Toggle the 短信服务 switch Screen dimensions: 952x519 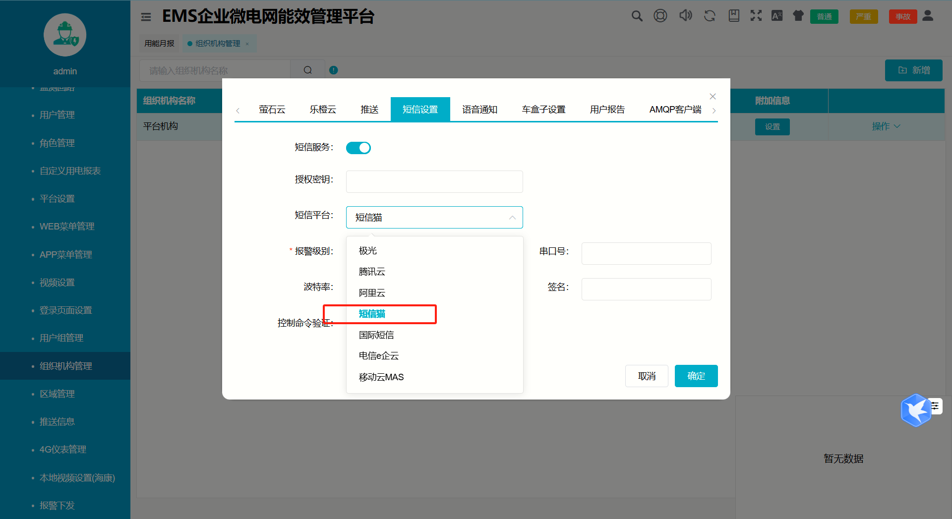(x=358, y=148)
